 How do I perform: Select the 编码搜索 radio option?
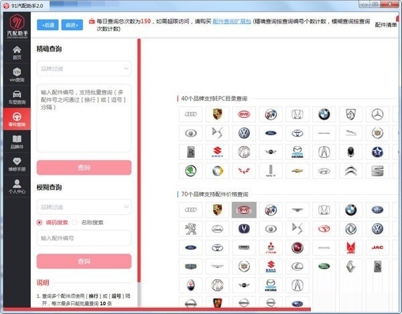[52, 222]
